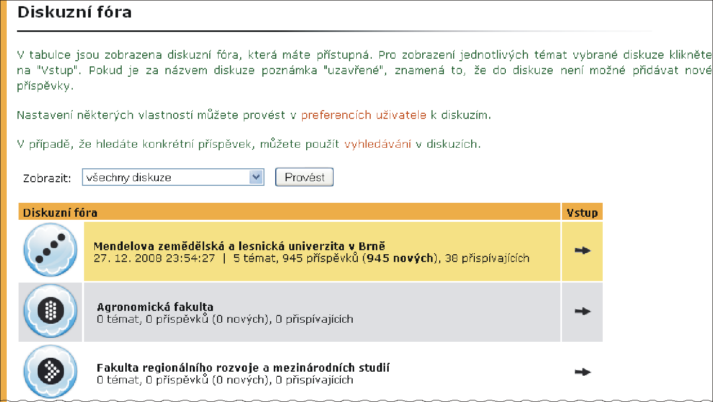The image size is (713, 402).
Task: Select 'Mendelova zemědělská a lesnická univerzita v Brně' title
Action: coord(240,246)
